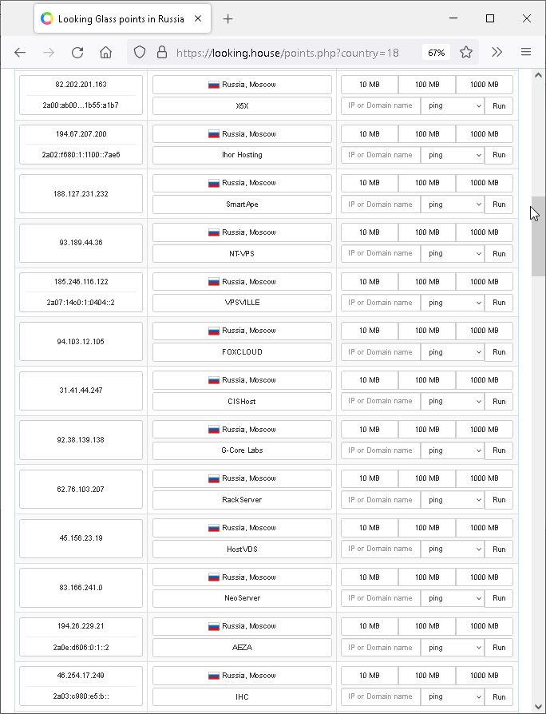Image resolution: width=546 pixels, height=714 pixels.
Task: Open the hamburger application menu
Action: 526,52
